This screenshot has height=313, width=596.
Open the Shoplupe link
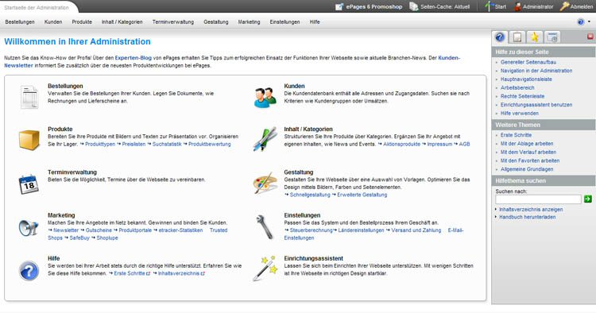pyautogui.click(x=107, y=238)
